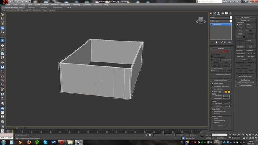Viewport: 258px width, 145px height.
Task: Open the Customize menu
Action: tap(87, 5)
